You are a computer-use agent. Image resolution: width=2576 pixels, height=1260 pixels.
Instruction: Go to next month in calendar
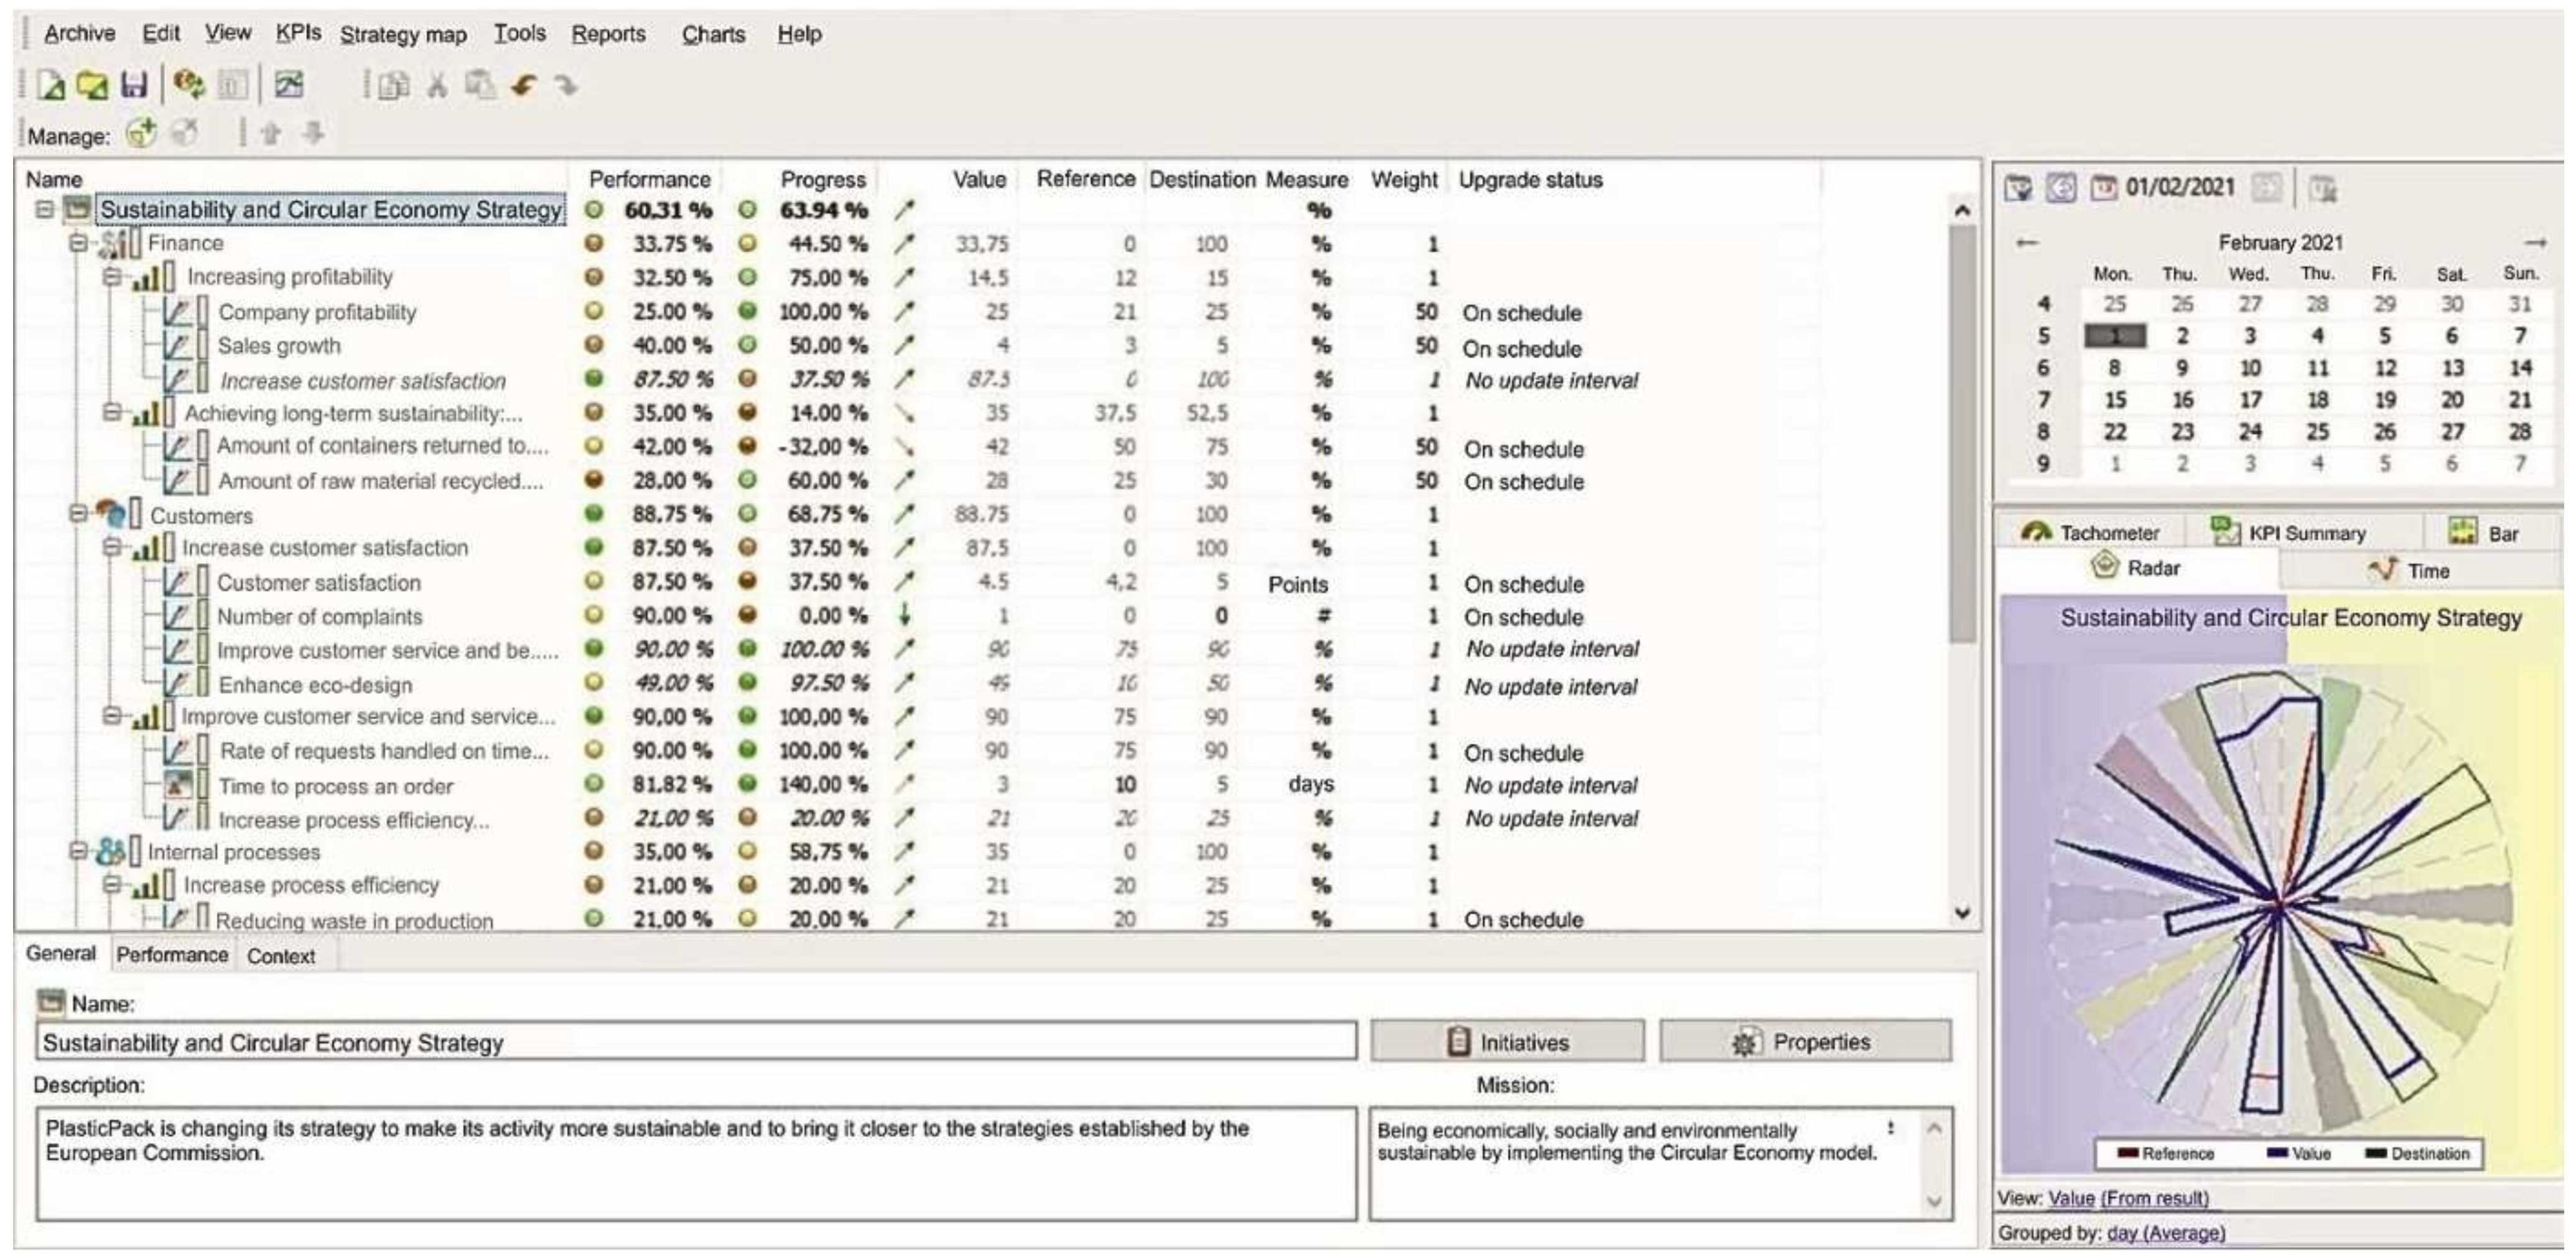click(x=2535, y=243)
